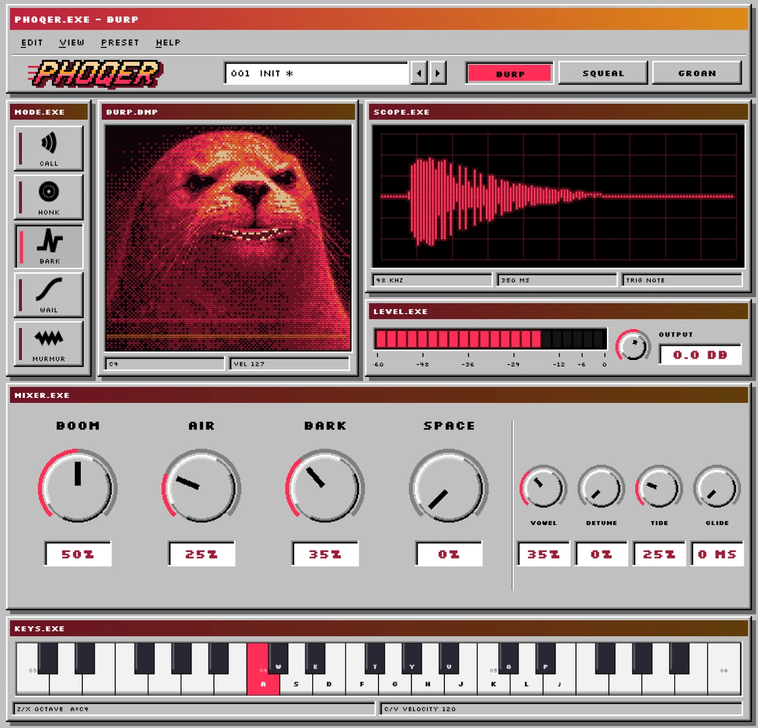Image resolution: width=758 pixels, height=728 pixels.
Task: Go to previous preset arrow
Action: pyautogui.click(x=419, y=73)
